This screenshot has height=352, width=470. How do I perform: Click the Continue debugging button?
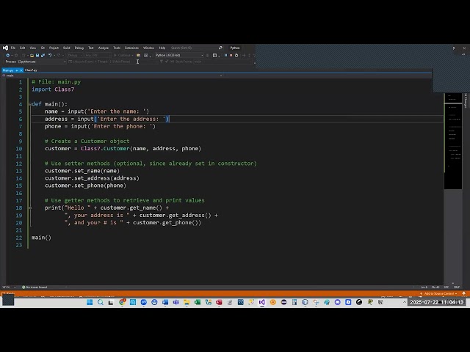tap(122, 56)
